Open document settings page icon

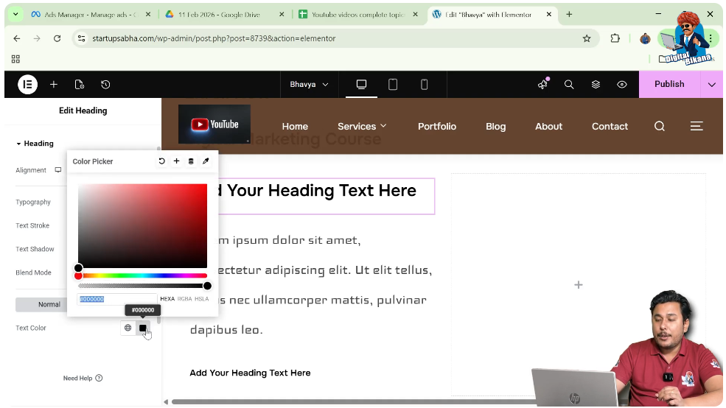point(79,84)
